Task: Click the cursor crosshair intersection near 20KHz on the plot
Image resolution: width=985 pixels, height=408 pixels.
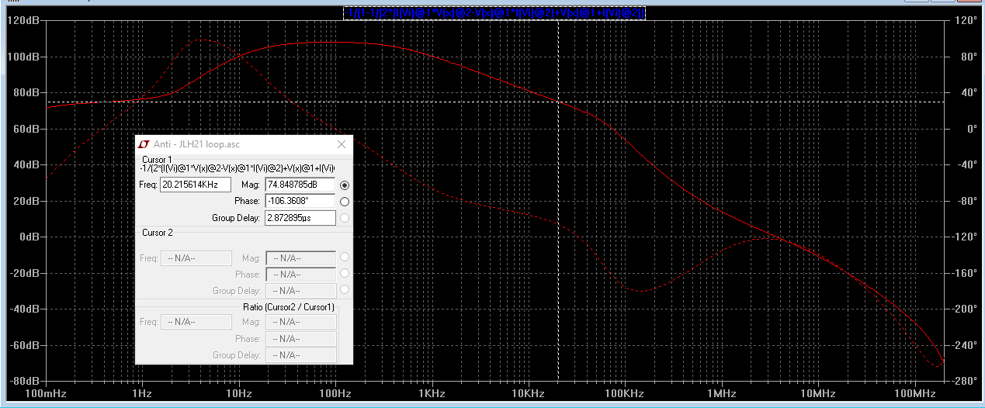Action: point(559,102)
